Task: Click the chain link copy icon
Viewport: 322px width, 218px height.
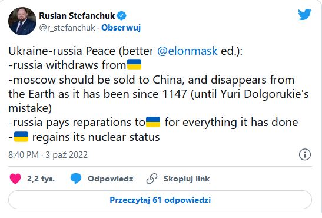Action: [152, 179]
